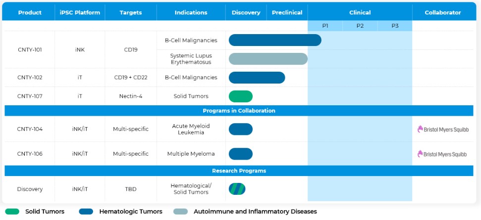Click the blue Hematologic Tumors legend swatch
Image resolution: width=481 pixels, height=220 pixels.
coord(86,212)
